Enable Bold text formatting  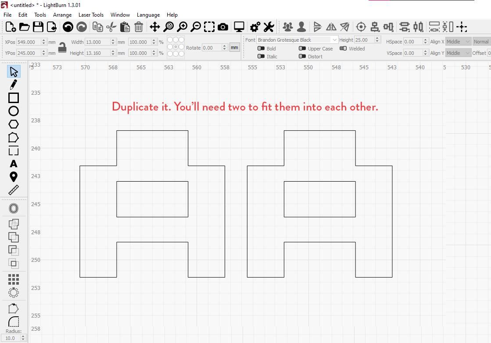point(262,48)
